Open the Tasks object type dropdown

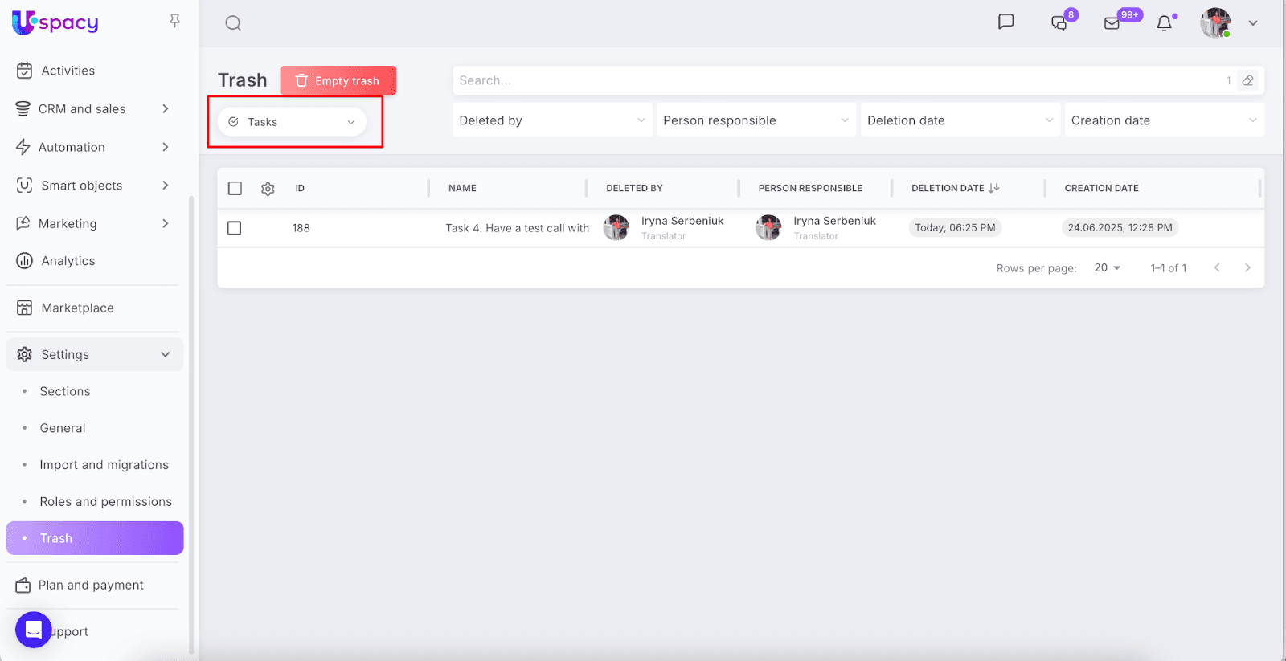click(292, 122)
